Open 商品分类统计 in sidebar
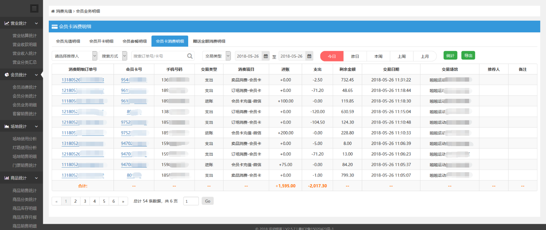 click(x=25, y=199)
